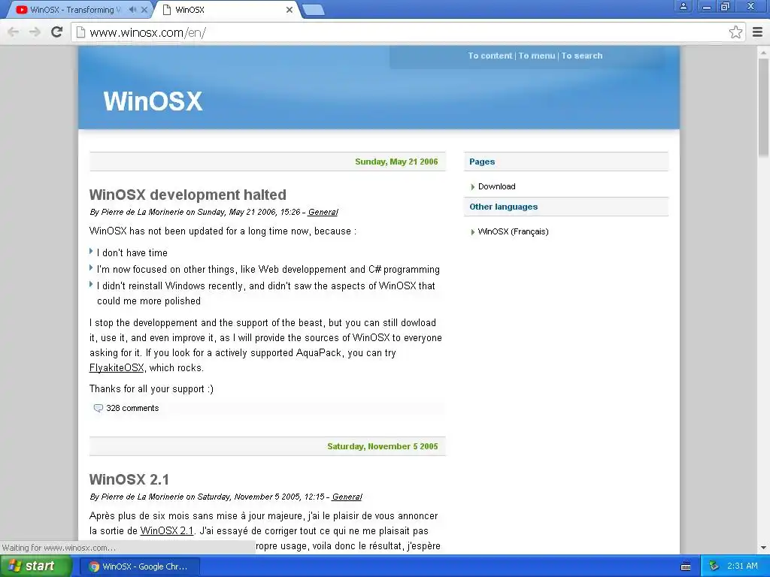The image size is (770, 577).
Task: Bookmark this page with the star icon
Action: click(735, 32)
